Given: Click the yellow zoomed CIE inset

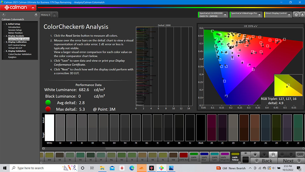Looking at the screenshot, I should click(288, 85).
